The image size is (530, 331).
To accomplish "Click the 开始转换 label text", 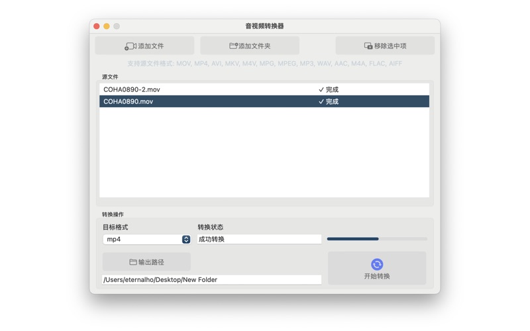I will click(x=377, y=276).
